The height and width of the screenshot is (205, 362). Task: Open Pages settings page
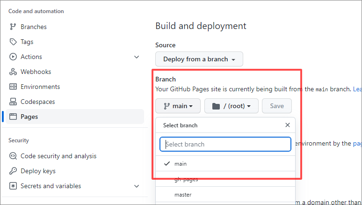(75, 117)
